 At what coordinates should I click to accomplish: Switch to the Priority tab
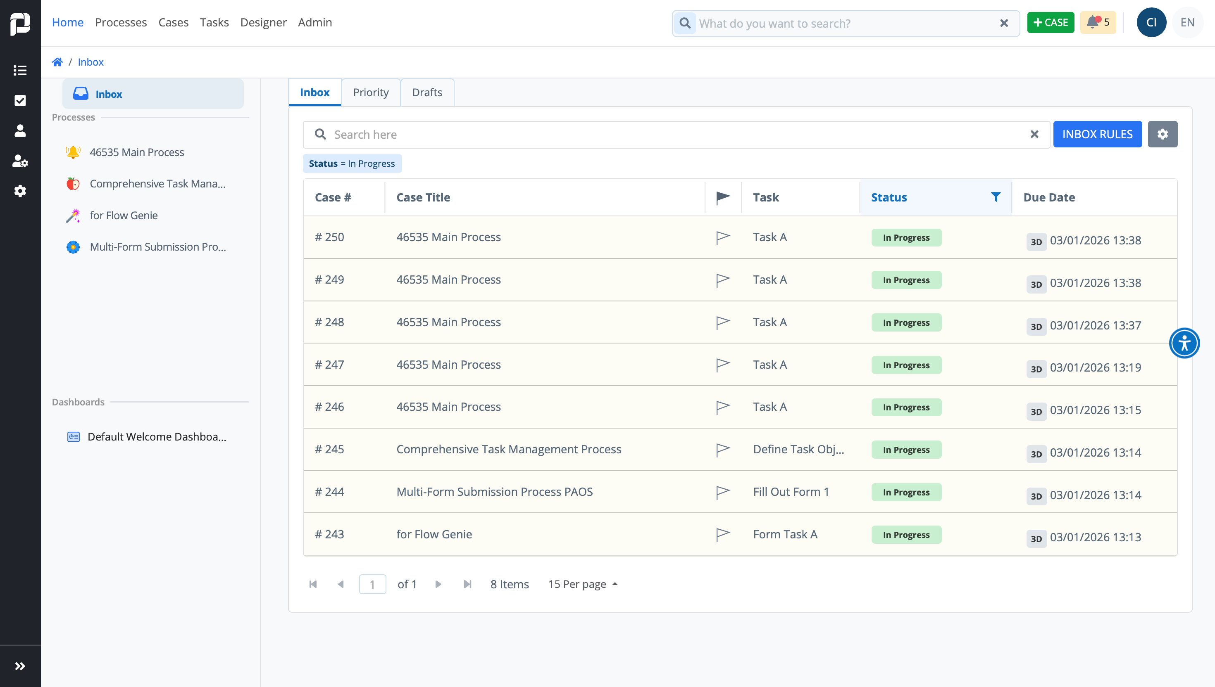(x=371, y=92)
